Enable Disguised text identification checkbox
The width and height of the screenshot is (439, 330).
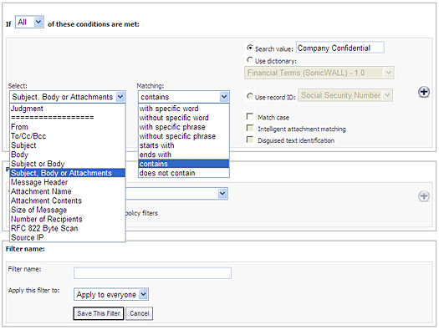[249, 140]
